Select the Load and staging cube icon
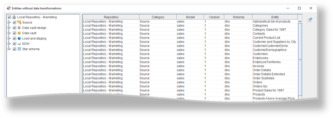Image resolution: width=333 pixels, height=118 pixels. pyautogui.click(x=19, y=38)
